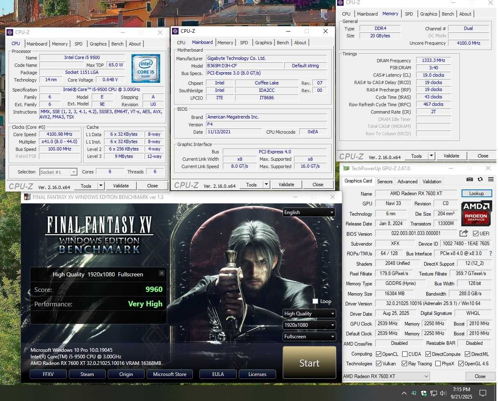Click the Bus Interface question mark icon
Screen dimensions: 498x401
pyautogui.click(x=491, y=253)
